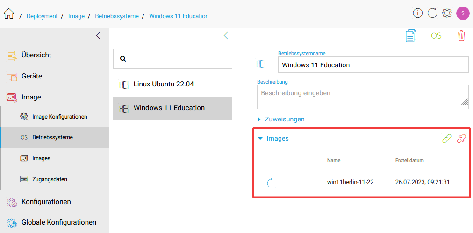Click the Geräte devices icon
The height and width of the screenshot is (233, 473).
coord(12,76)
